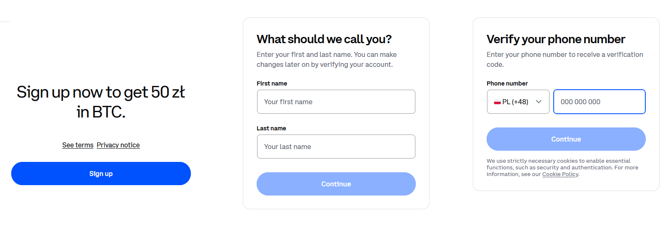This screenshot has width=672, height=247.
Task: Click the What should we call you heading
Action: pyautogui.click(x=324, y=39)
